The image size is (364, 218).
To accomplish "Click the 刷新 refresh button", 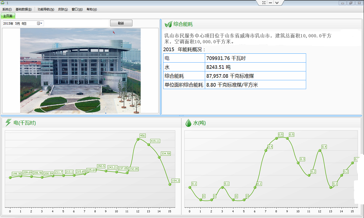I will pyautogui.click(x=121, y=23).
